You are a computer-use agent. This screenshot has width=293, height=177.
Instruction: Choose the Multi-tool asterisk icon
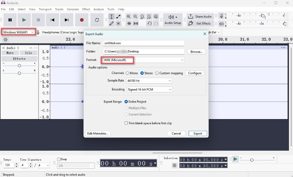[118, 23]
